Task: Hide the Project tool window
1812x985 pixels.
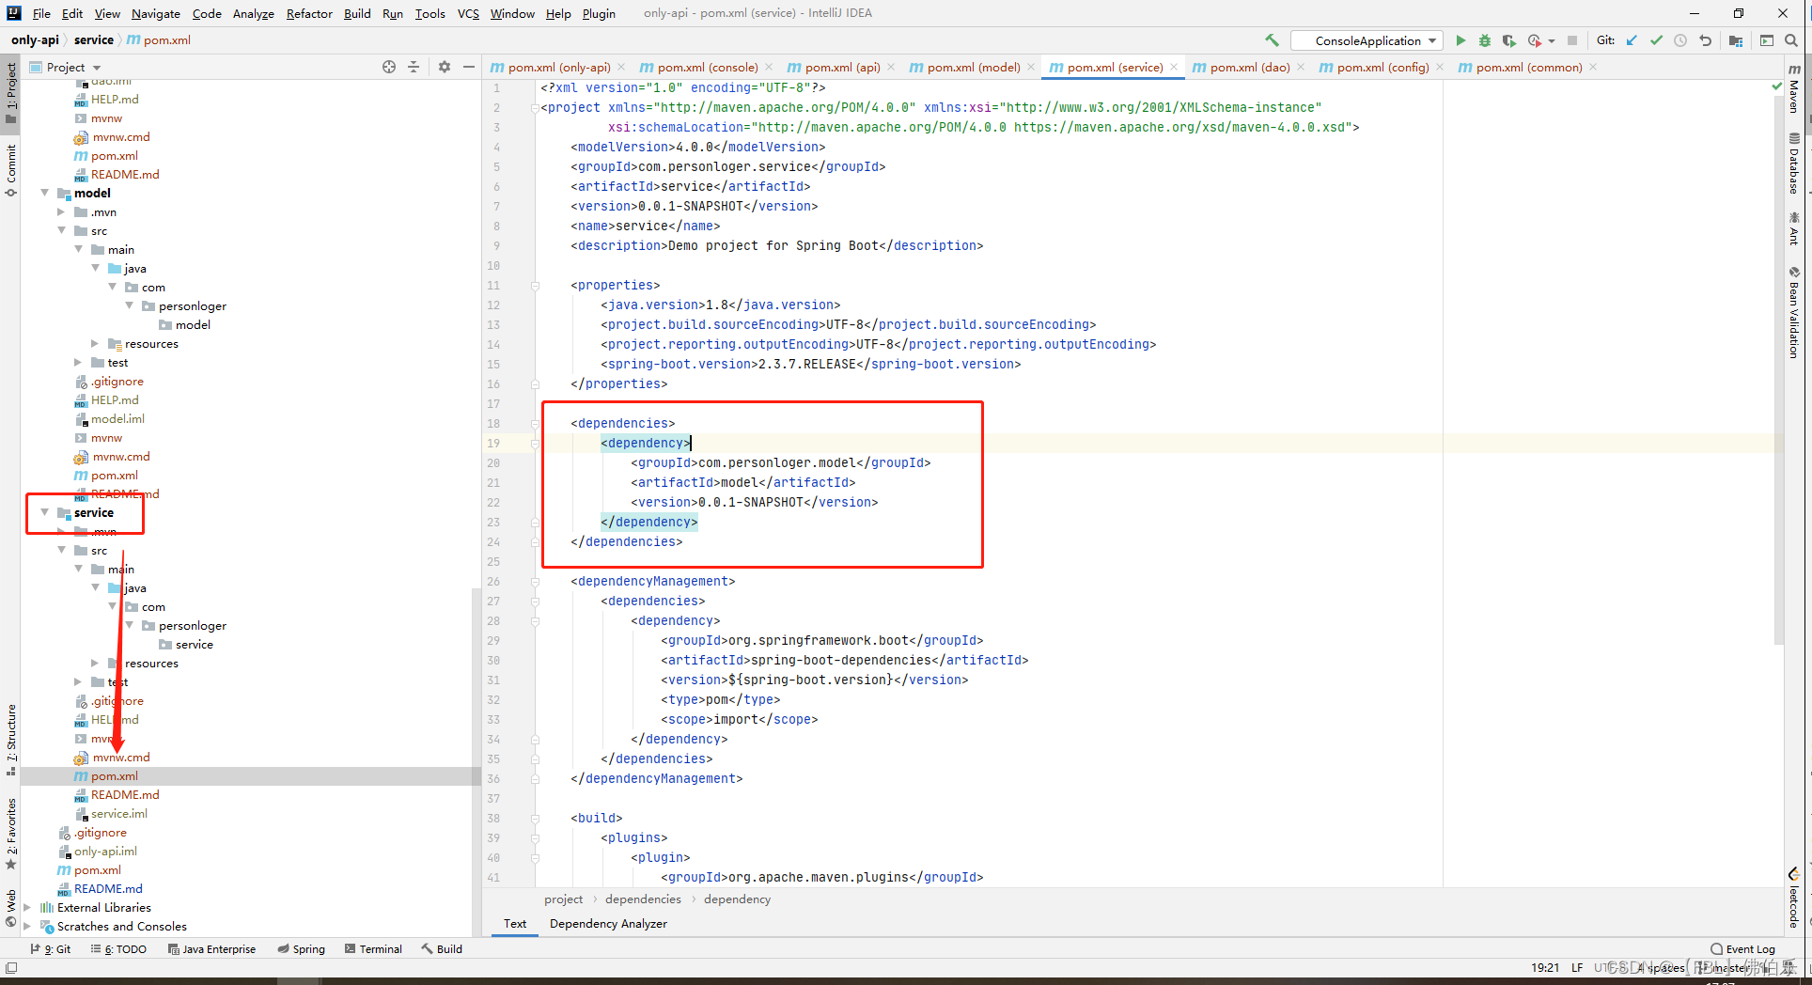Action: coord(469,67)
